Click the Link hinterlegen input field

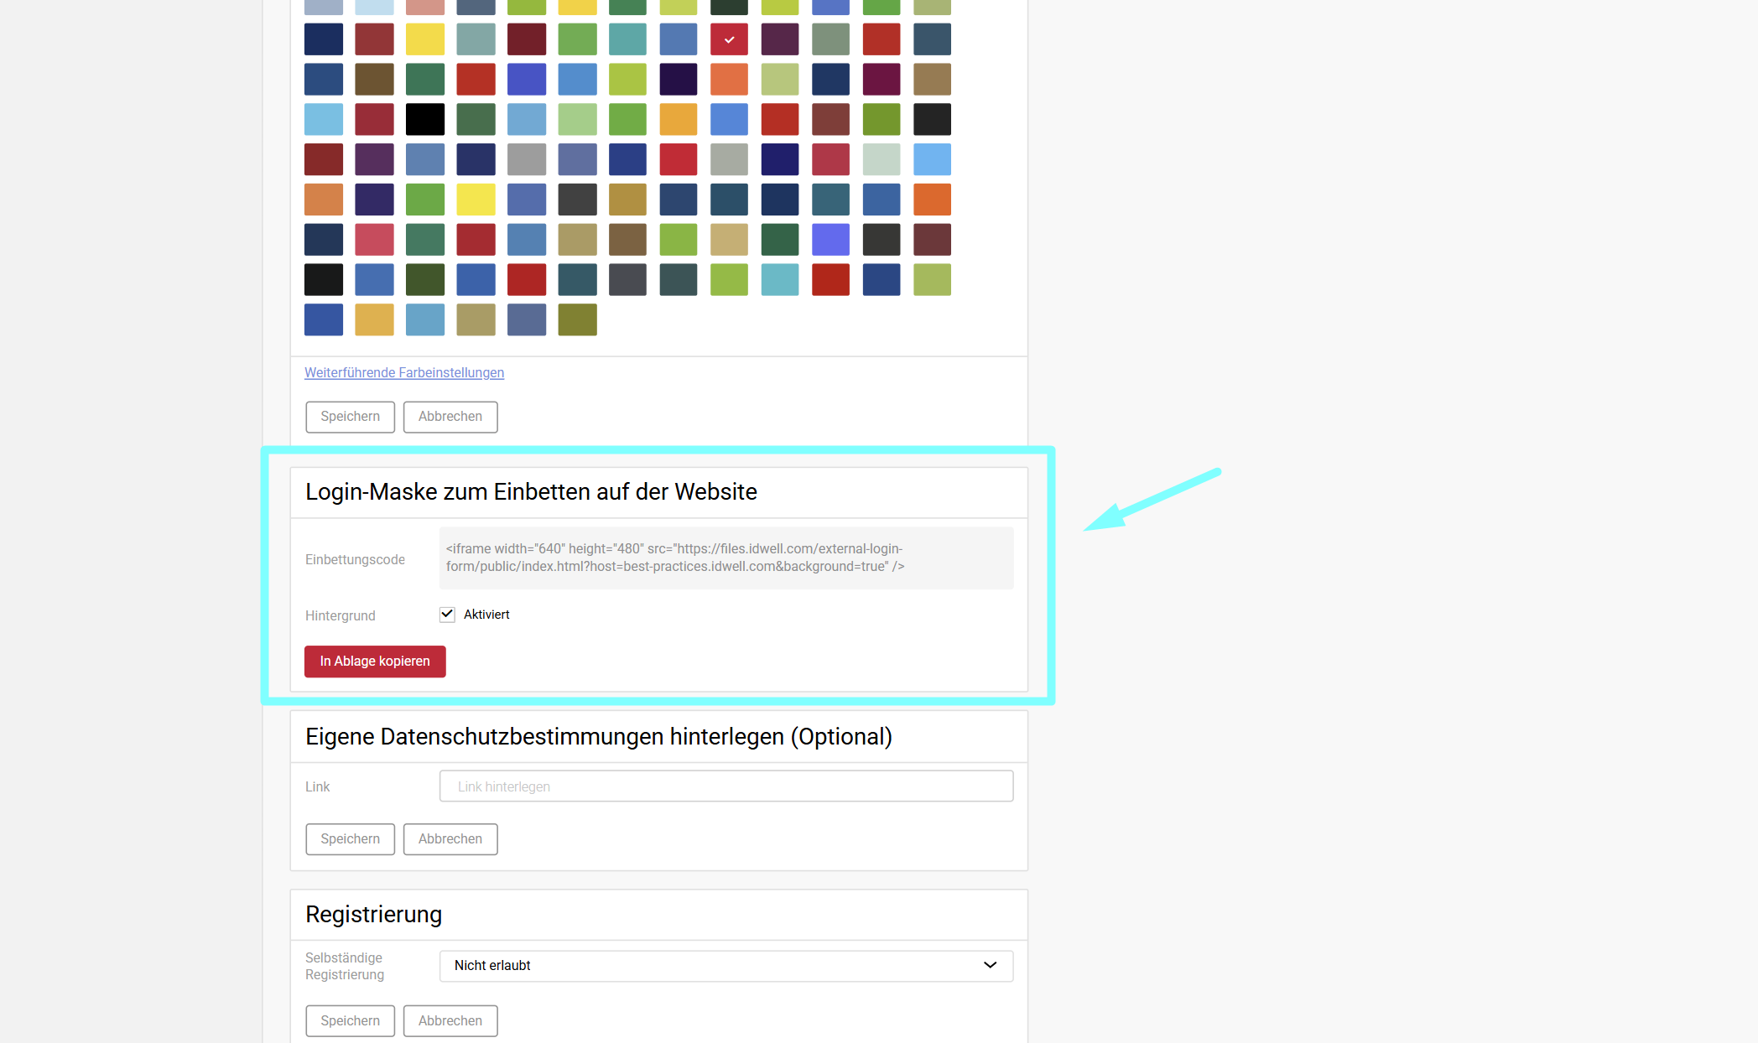click(726, 786)
